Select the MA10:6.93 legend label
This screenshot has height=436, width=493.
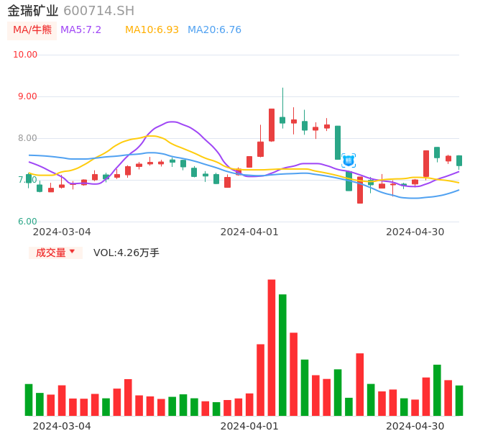tap(152, 30)
